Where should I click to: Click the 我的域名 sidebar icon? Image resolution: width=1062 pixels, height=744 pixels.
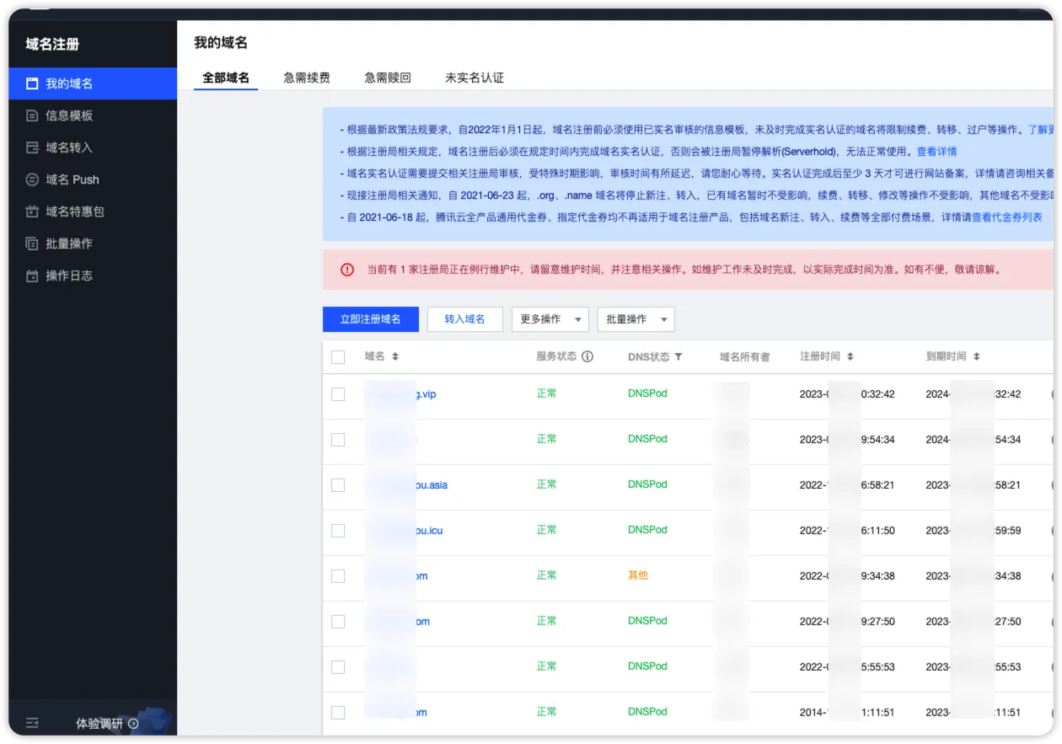point(32,83)
